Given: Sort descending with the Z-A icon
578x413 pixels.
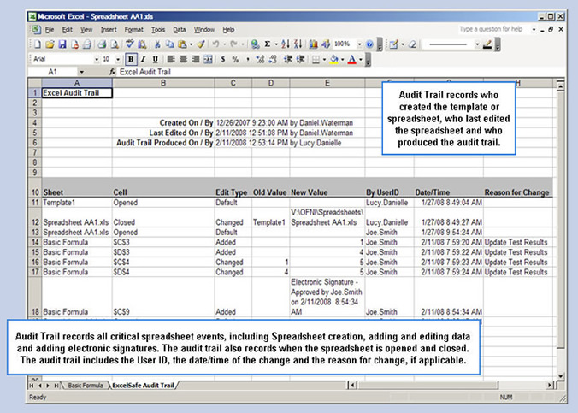Looking at the screenshot, I should [298, 44].
